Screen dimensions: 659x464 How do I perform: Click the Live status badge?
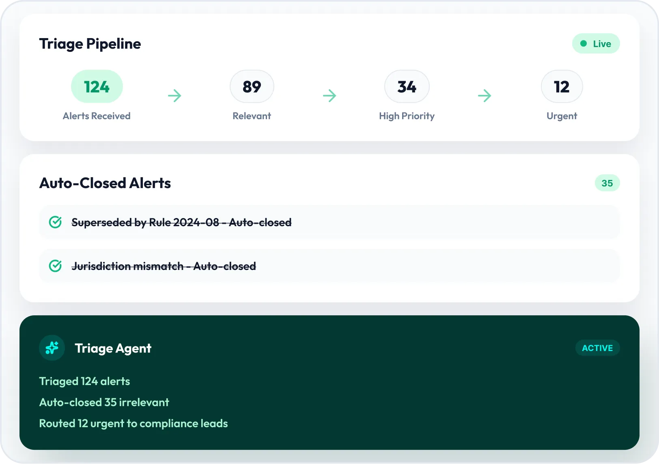coord(596,43)
